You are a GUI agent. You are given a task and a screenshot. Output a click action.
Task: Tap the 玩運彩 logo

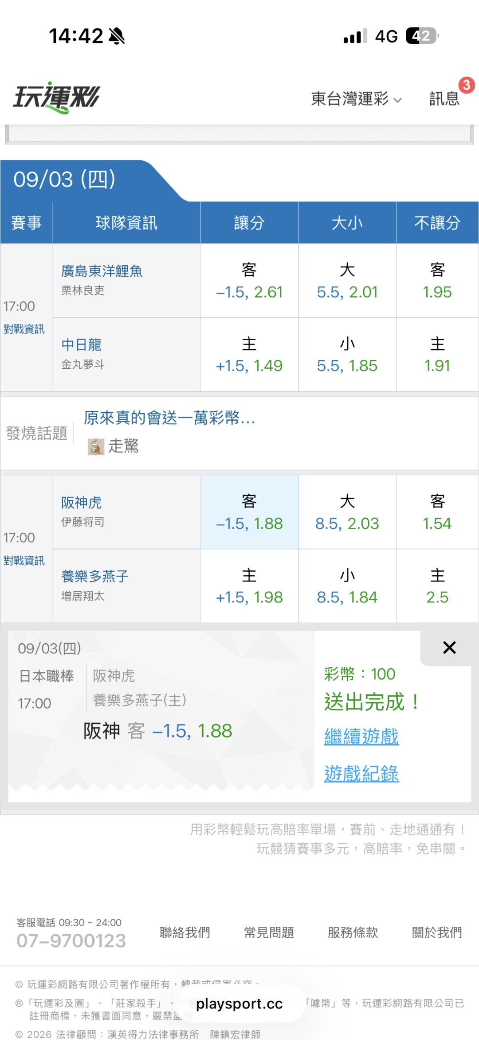click(x=56, y=97)
